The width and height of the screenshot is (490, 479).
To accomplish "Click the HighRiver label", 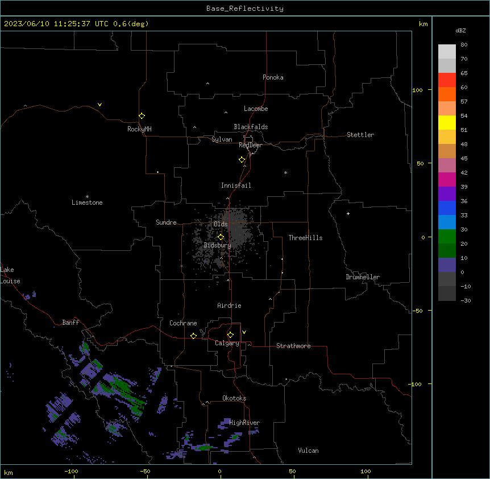I will (x=244, y=423).
